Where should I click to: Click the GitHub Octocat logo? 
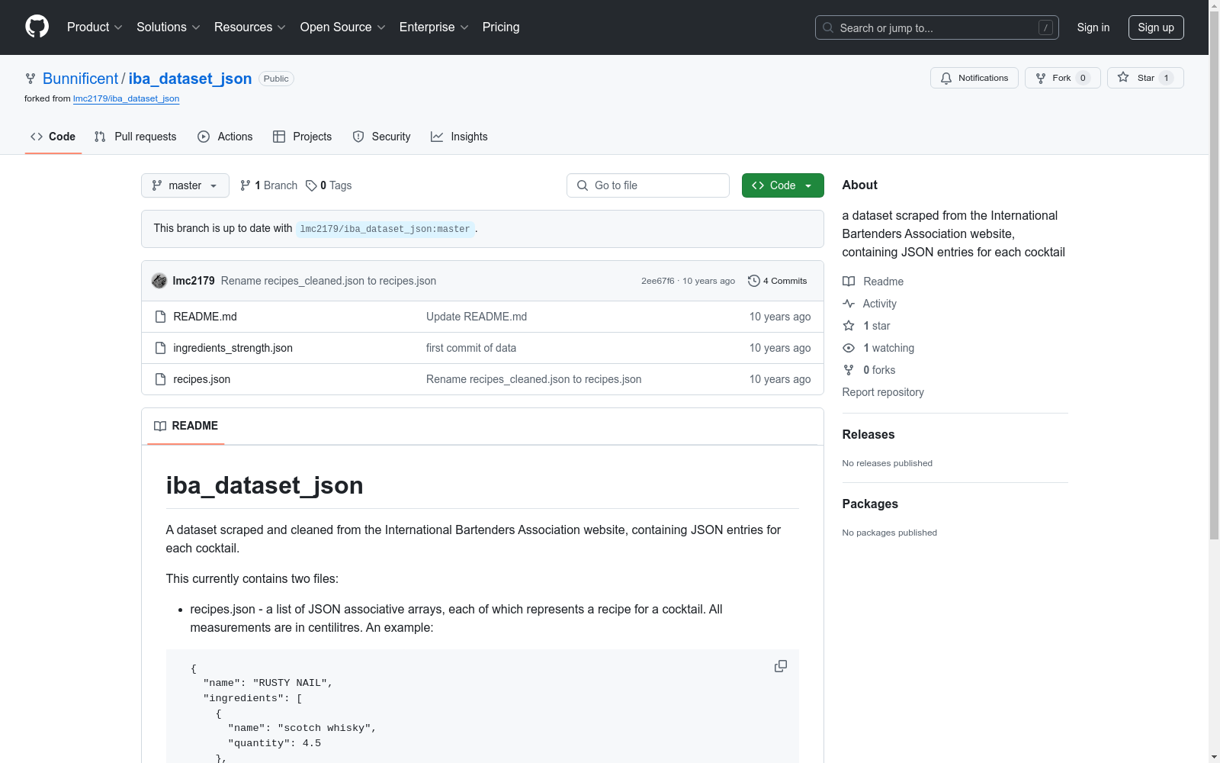37,27
